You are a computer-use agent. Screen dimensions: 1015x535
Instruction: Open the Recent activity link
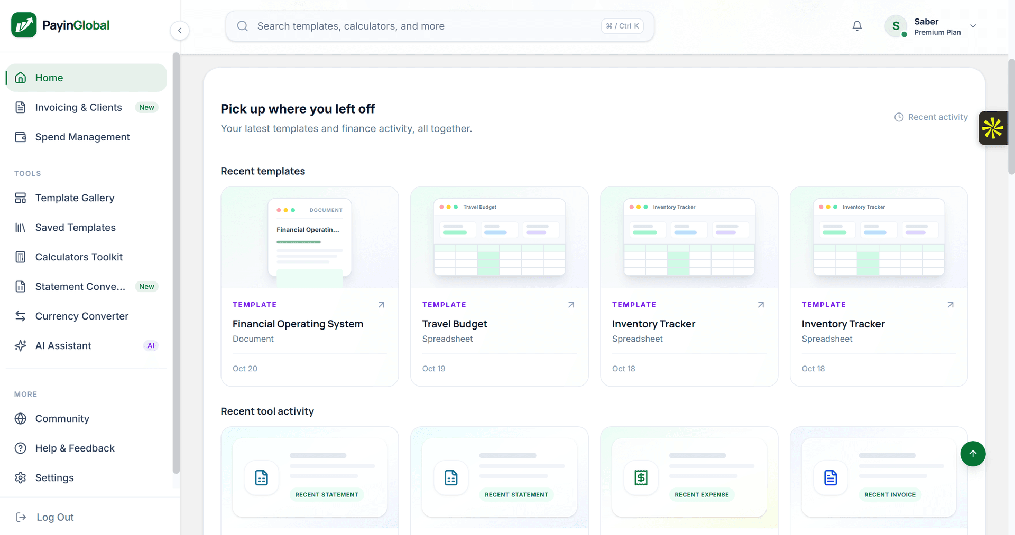[x=931, y=117]
